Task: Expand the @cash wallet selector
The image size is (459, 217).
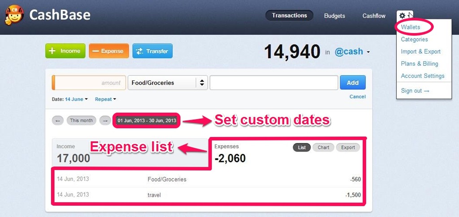Action: click(352, 52)
